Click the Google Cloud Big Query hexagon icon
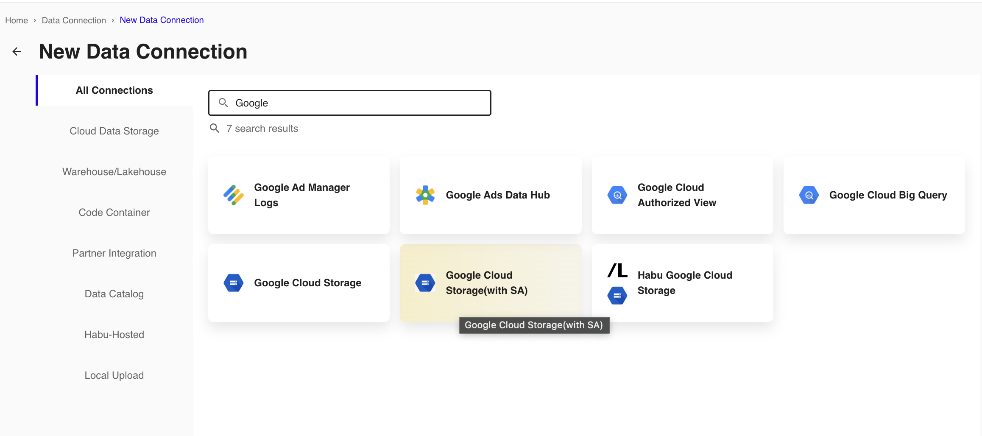The width and height of the screenshot is (982, 436). coord(809,195)
